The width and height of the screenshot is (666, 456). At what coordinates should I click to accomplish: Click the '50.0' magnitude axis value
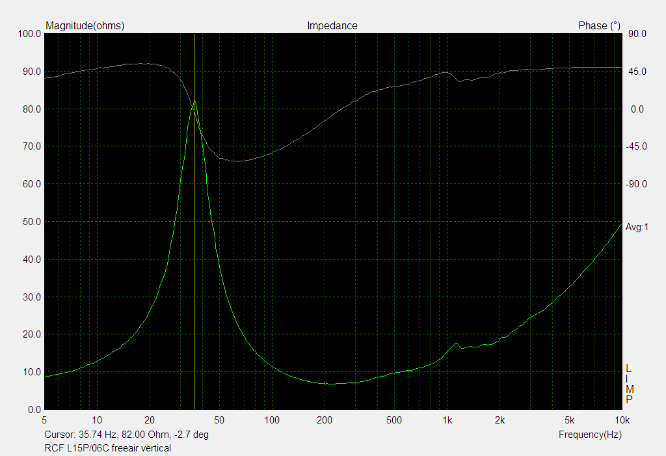click(x=32, y=222)
